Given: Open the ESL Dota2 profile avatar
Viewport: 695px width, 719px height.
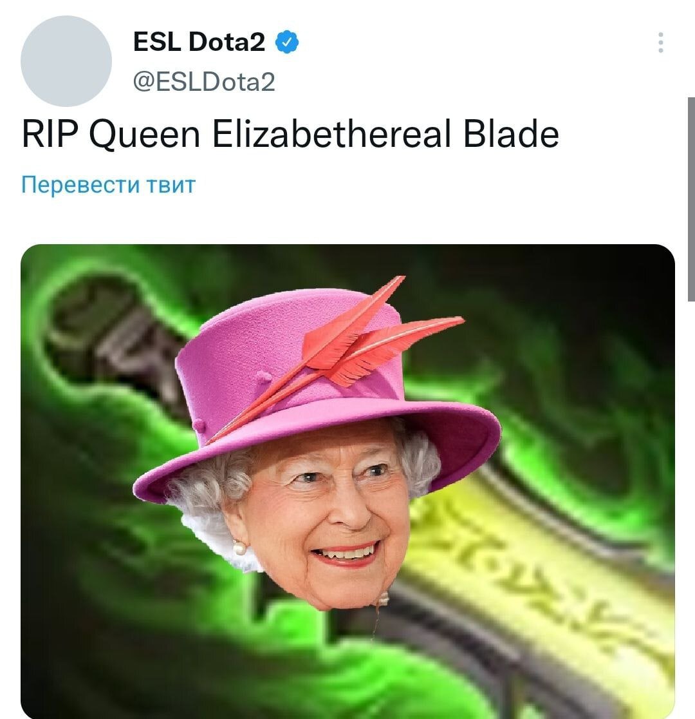Looking at the screenshot, I should pos(66,61).
